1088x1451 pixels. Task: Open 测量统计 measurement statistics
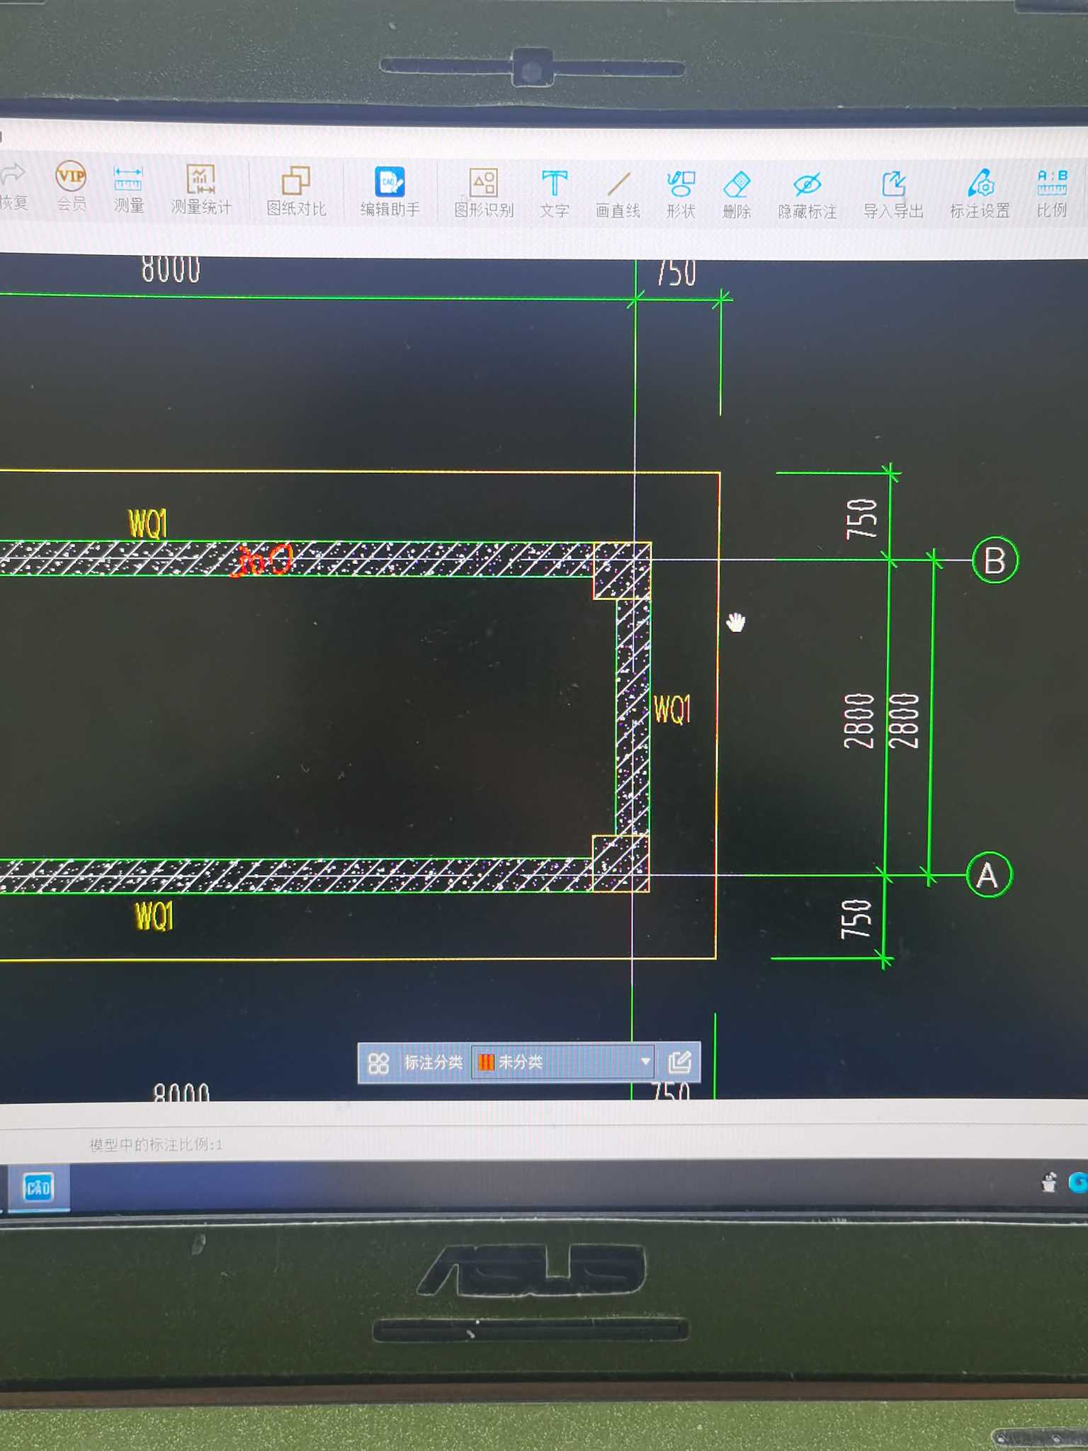click(201, 189)
